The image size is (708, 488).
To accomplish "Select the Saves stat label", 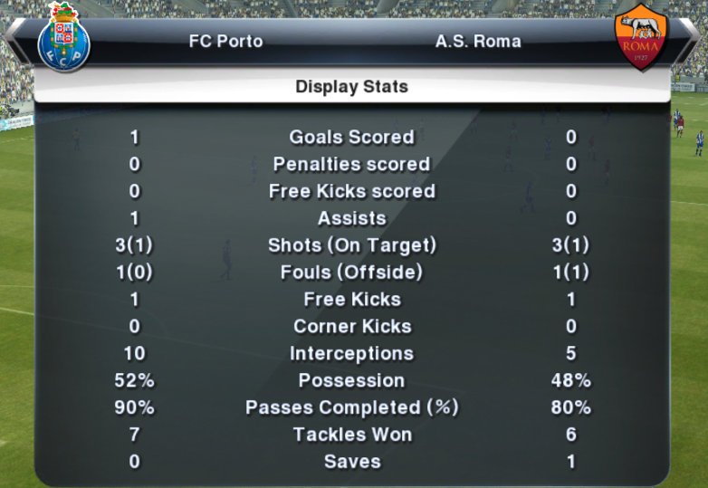I will tap(352, 462).
